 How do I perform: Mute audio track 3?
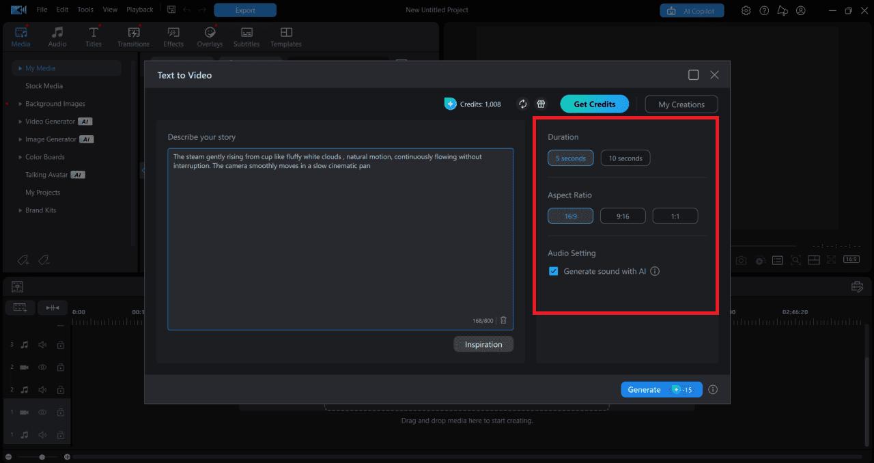[42, 345]
